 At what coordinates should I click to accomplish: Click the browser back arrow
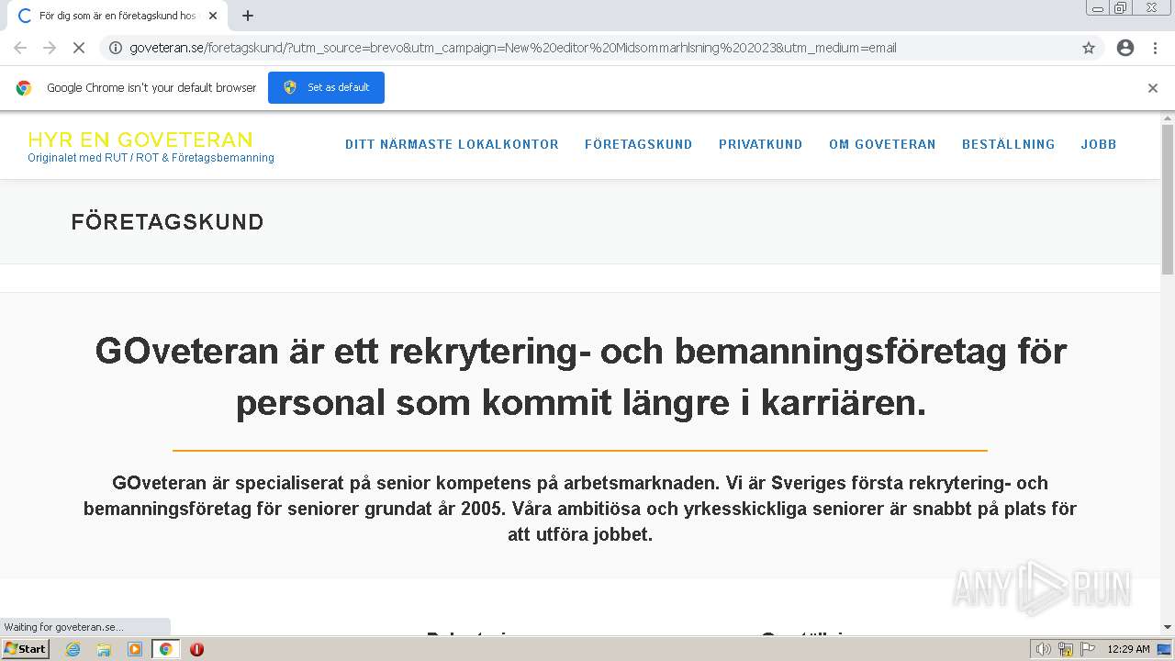coord(20,48)
